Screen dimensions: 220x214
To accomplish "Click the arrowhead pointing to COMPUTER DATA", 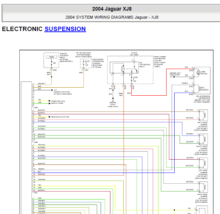I will point(49,101).
